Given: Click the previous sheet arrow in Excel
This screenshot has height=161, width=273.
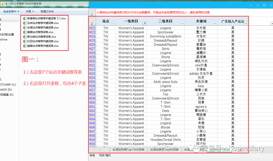Looking at the screenshot, I should click(94, 150).
